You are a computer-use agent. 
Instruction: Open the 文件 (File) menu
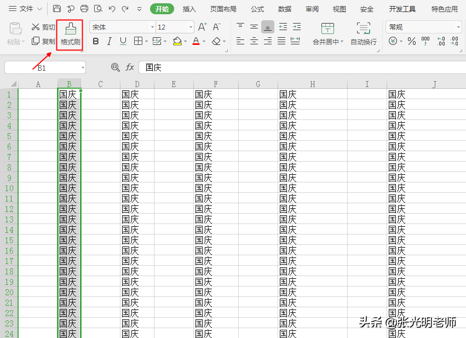tap(26, 9)
